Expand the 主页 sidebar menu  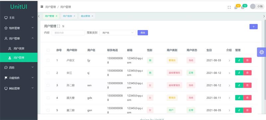(19, 18)
